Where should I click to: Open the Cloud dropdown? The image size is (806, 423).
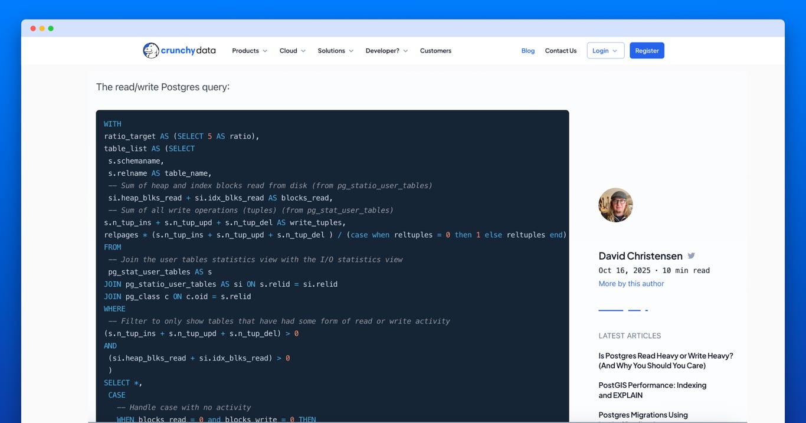coord(291,51)
